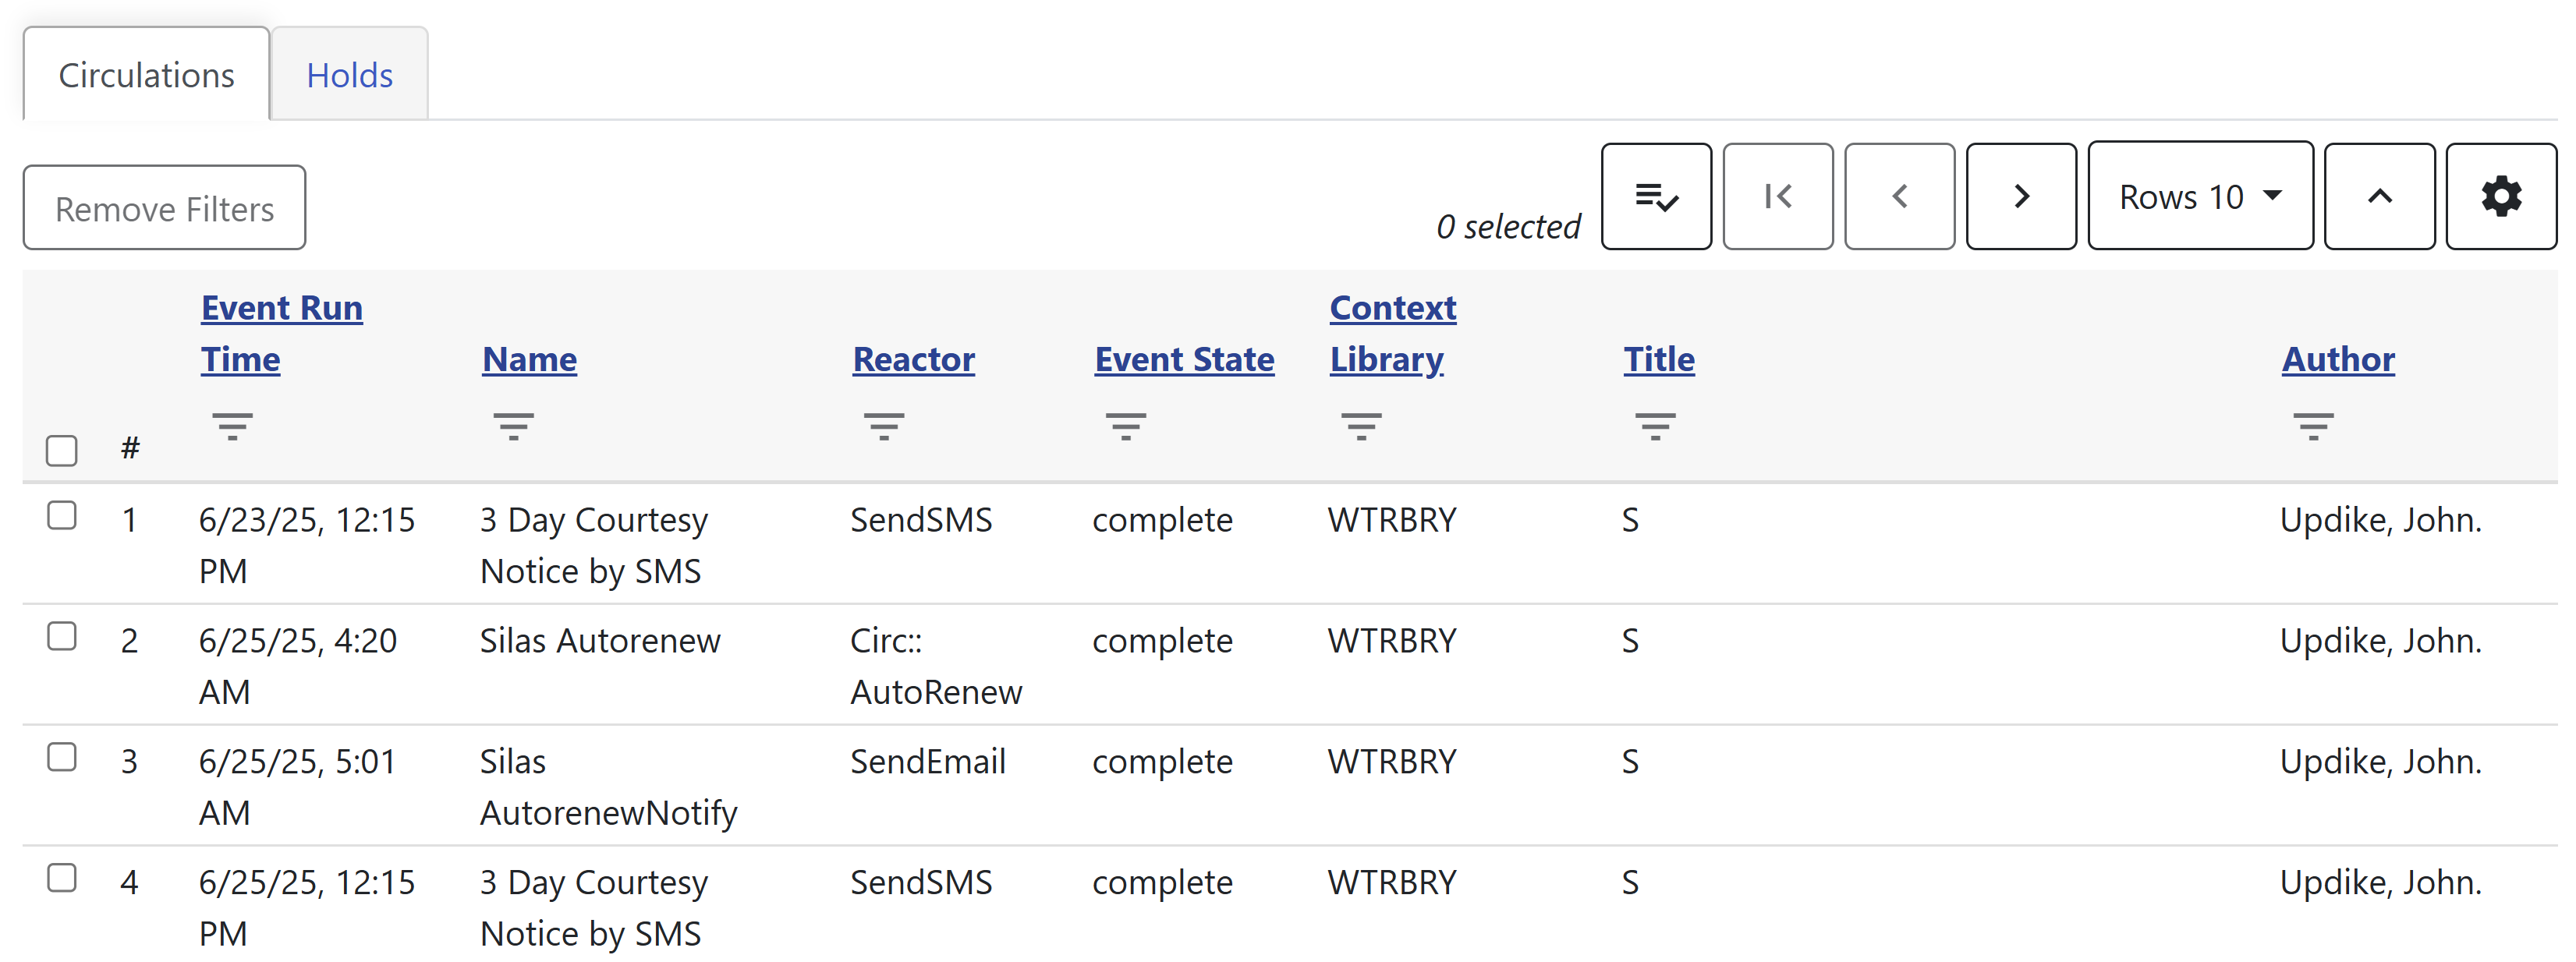The height and width of the screenshot is (962, 2576).
Task: Go to the next page of results
Action: pos(2020,196)
